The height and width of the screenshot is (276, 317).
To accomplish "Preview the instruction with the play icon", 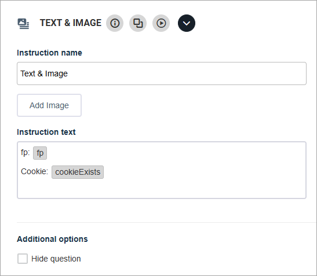I will pyautogui.click(x=161, y=23).
